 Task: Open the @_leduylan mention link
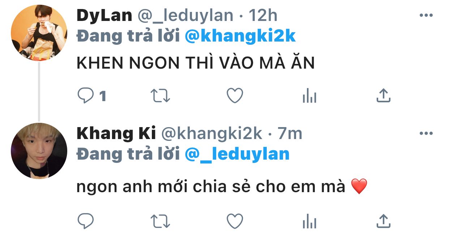tap(237, 154)
